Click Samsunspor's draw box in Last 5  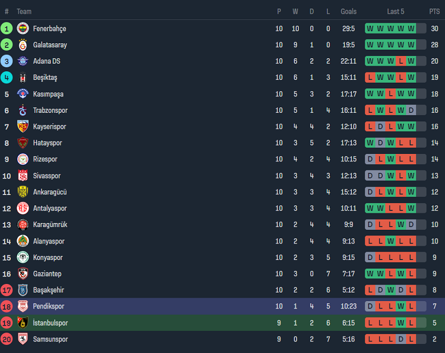click(400, 339)
